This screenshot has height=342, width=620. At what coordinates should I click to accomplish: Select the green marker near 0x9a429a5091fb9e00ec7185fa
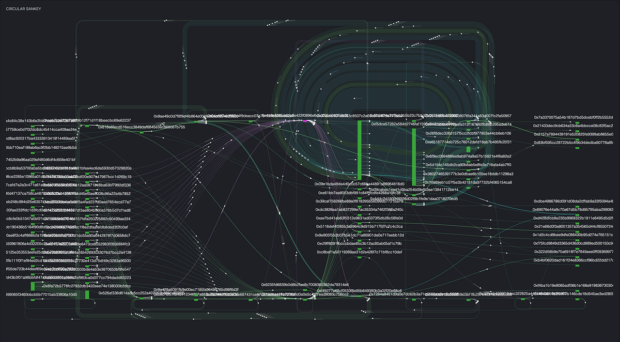click(x=196, y=299)
